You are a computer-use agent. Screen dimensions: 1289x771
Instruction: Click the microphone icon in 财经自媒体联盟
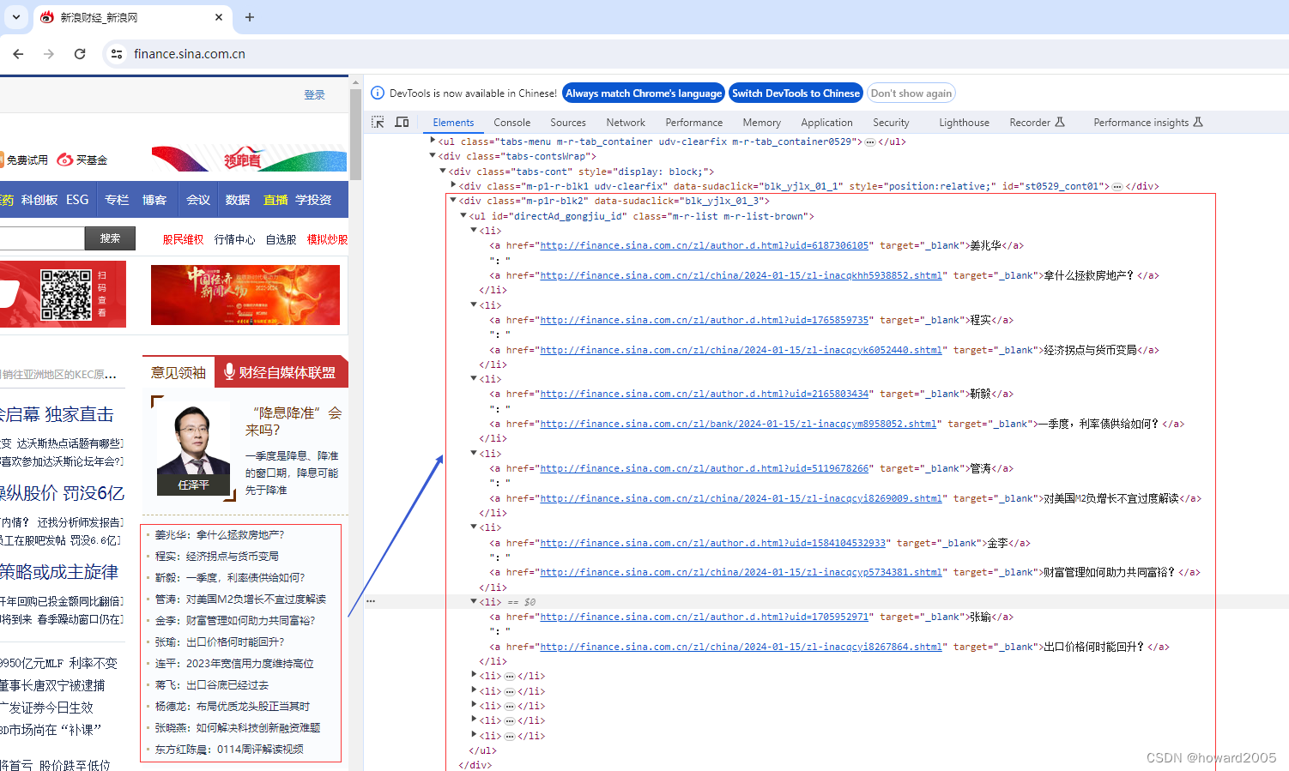[x=229, y=371]
